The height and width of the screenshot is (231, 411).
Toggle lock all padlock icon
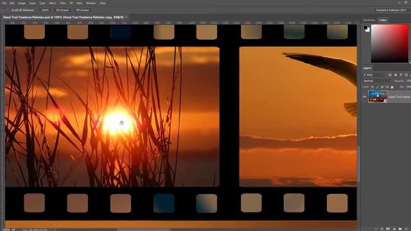click(392, 87)
